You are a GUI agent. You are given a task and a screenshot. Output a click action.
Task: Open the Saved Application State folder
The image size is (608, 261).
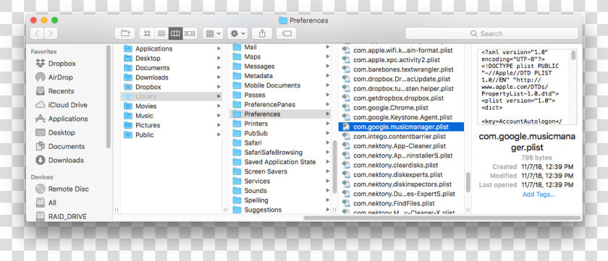[x=280, y=162]
